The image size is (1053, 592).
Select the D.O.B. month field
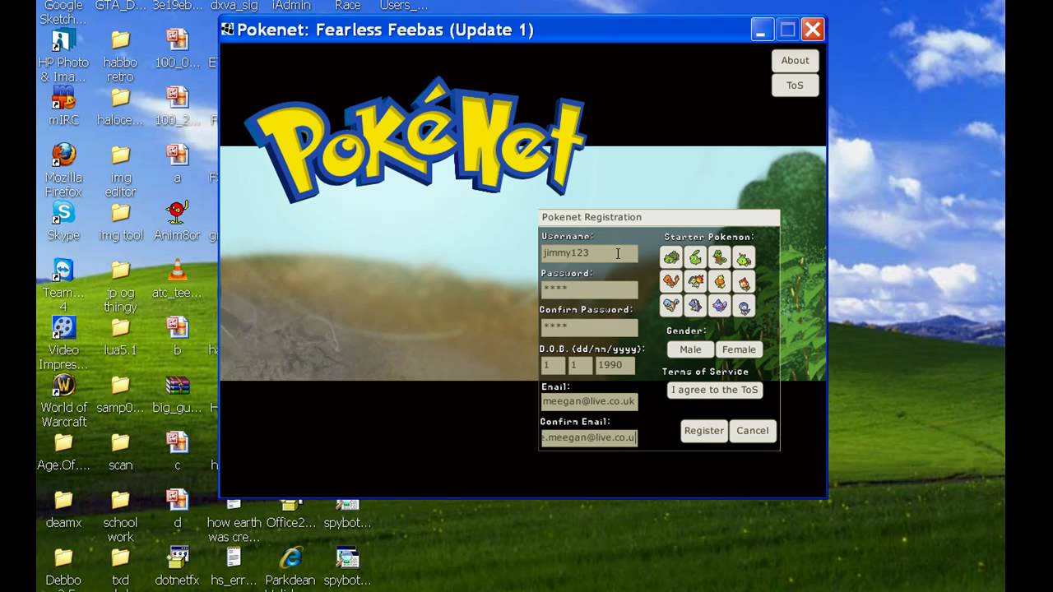point(580,365)
